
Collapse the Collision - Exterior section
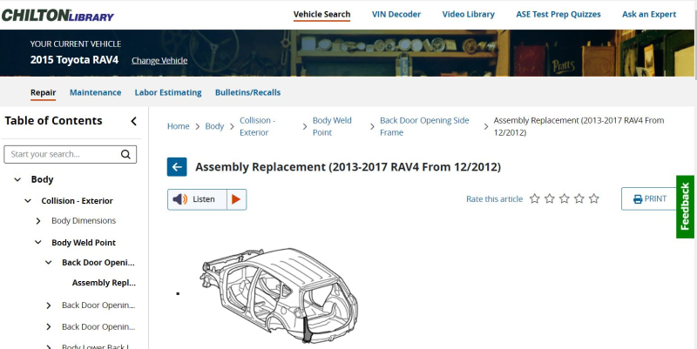pyautogui.click(x=28, y=201)
